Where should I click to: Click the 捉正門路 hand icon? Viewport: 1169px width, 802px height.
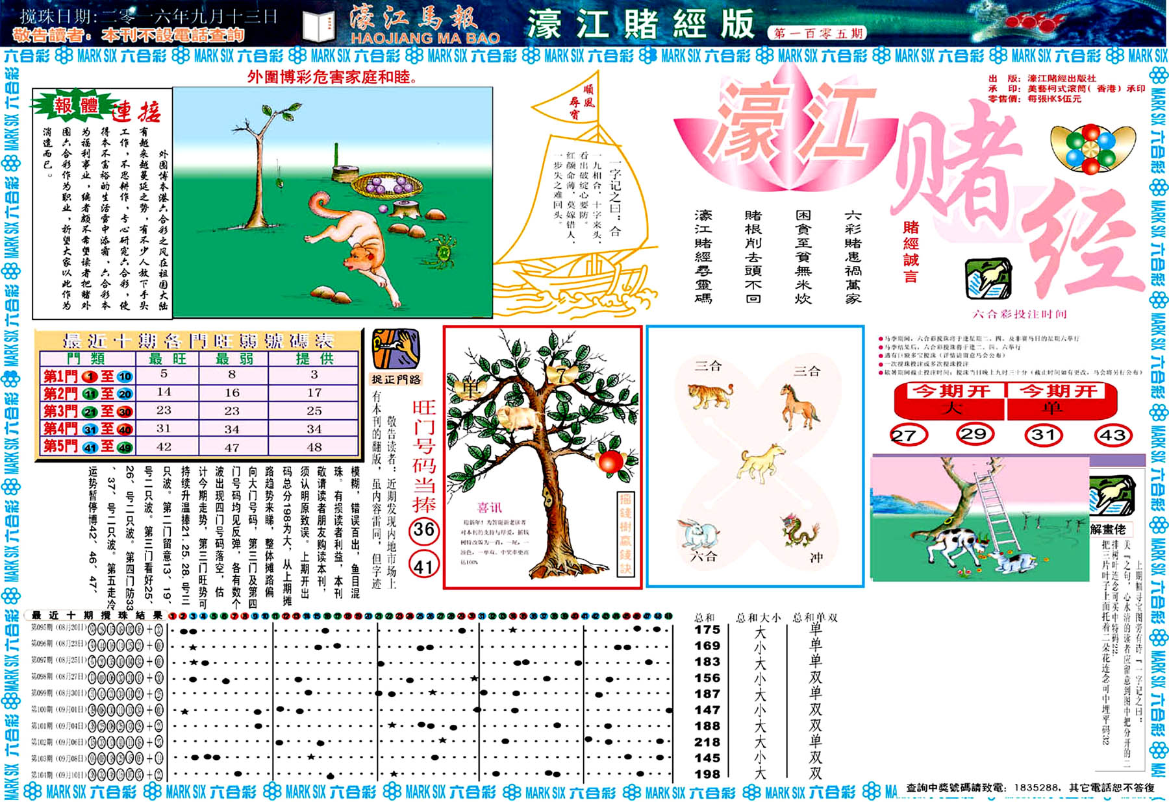pyautogui.click(x=396, y=349)
